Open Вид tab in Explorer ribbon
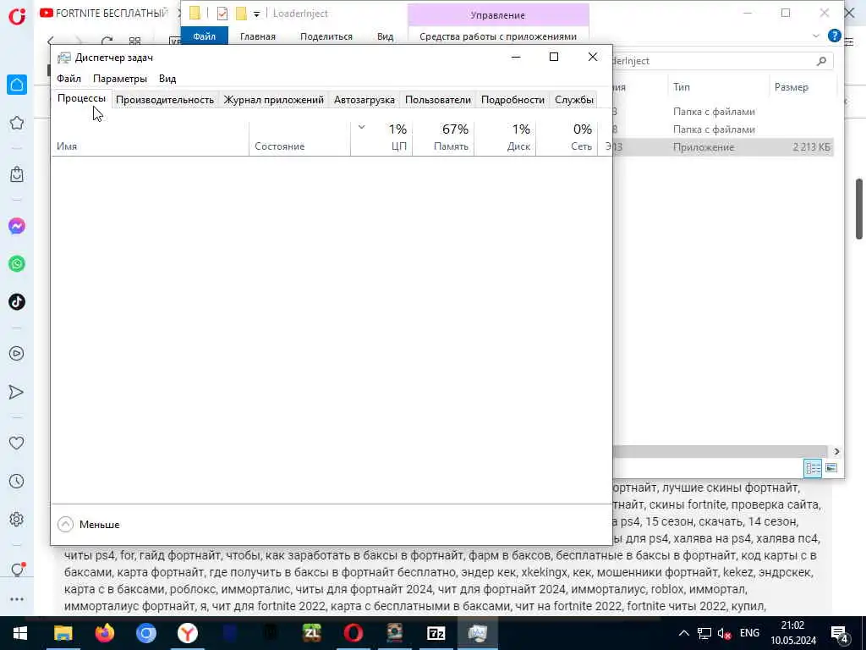 385,36
